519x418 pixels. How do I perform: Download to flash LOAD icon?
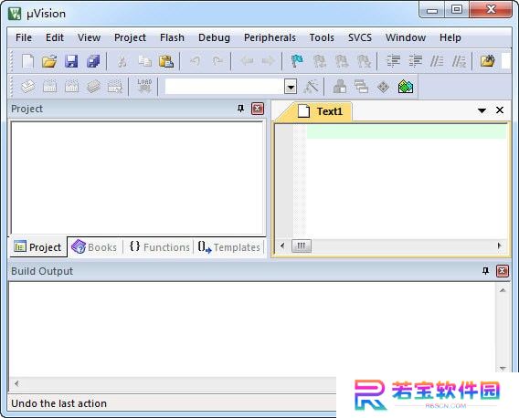tap(144, 86)
